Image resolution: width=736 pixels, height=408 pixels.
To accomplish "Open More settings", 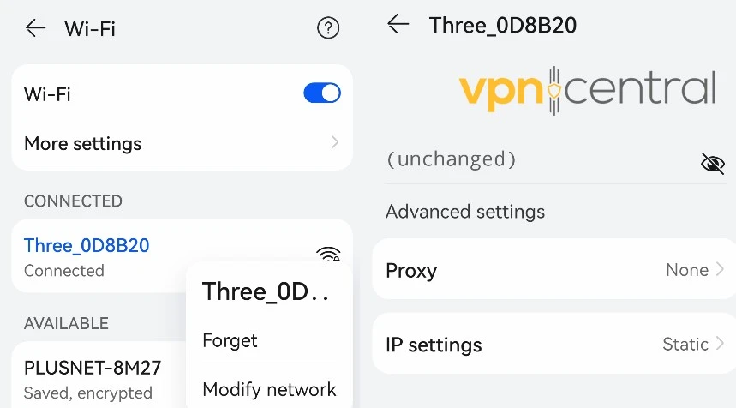I will pos(183,143).
